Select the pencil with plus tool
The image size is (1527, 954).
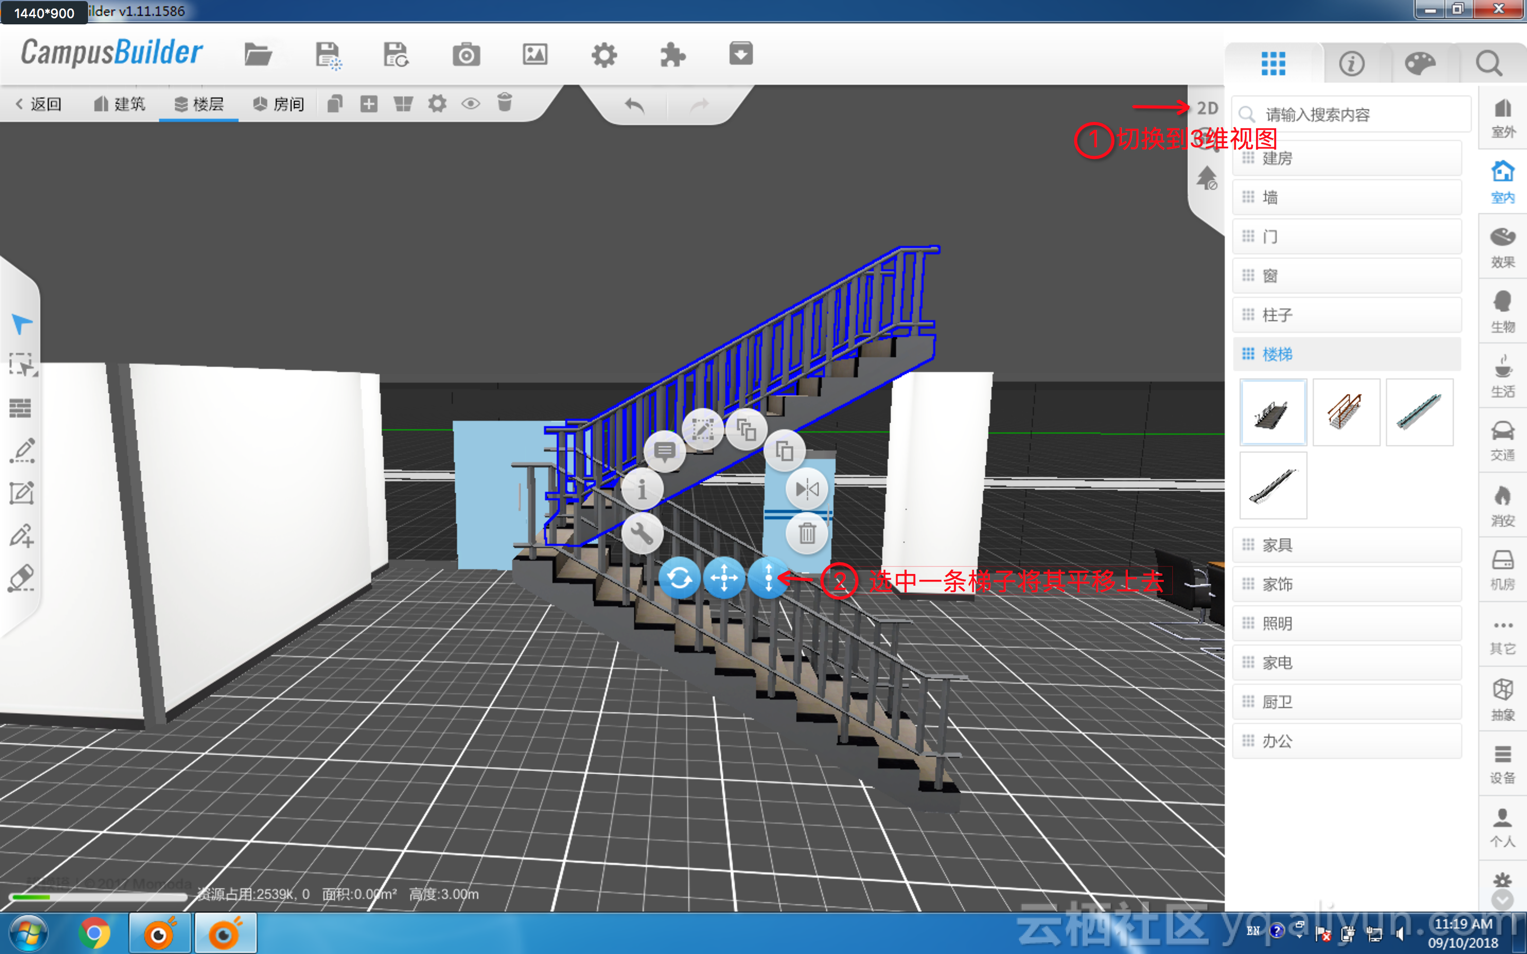pyautogui.click(x=21, y=536)
